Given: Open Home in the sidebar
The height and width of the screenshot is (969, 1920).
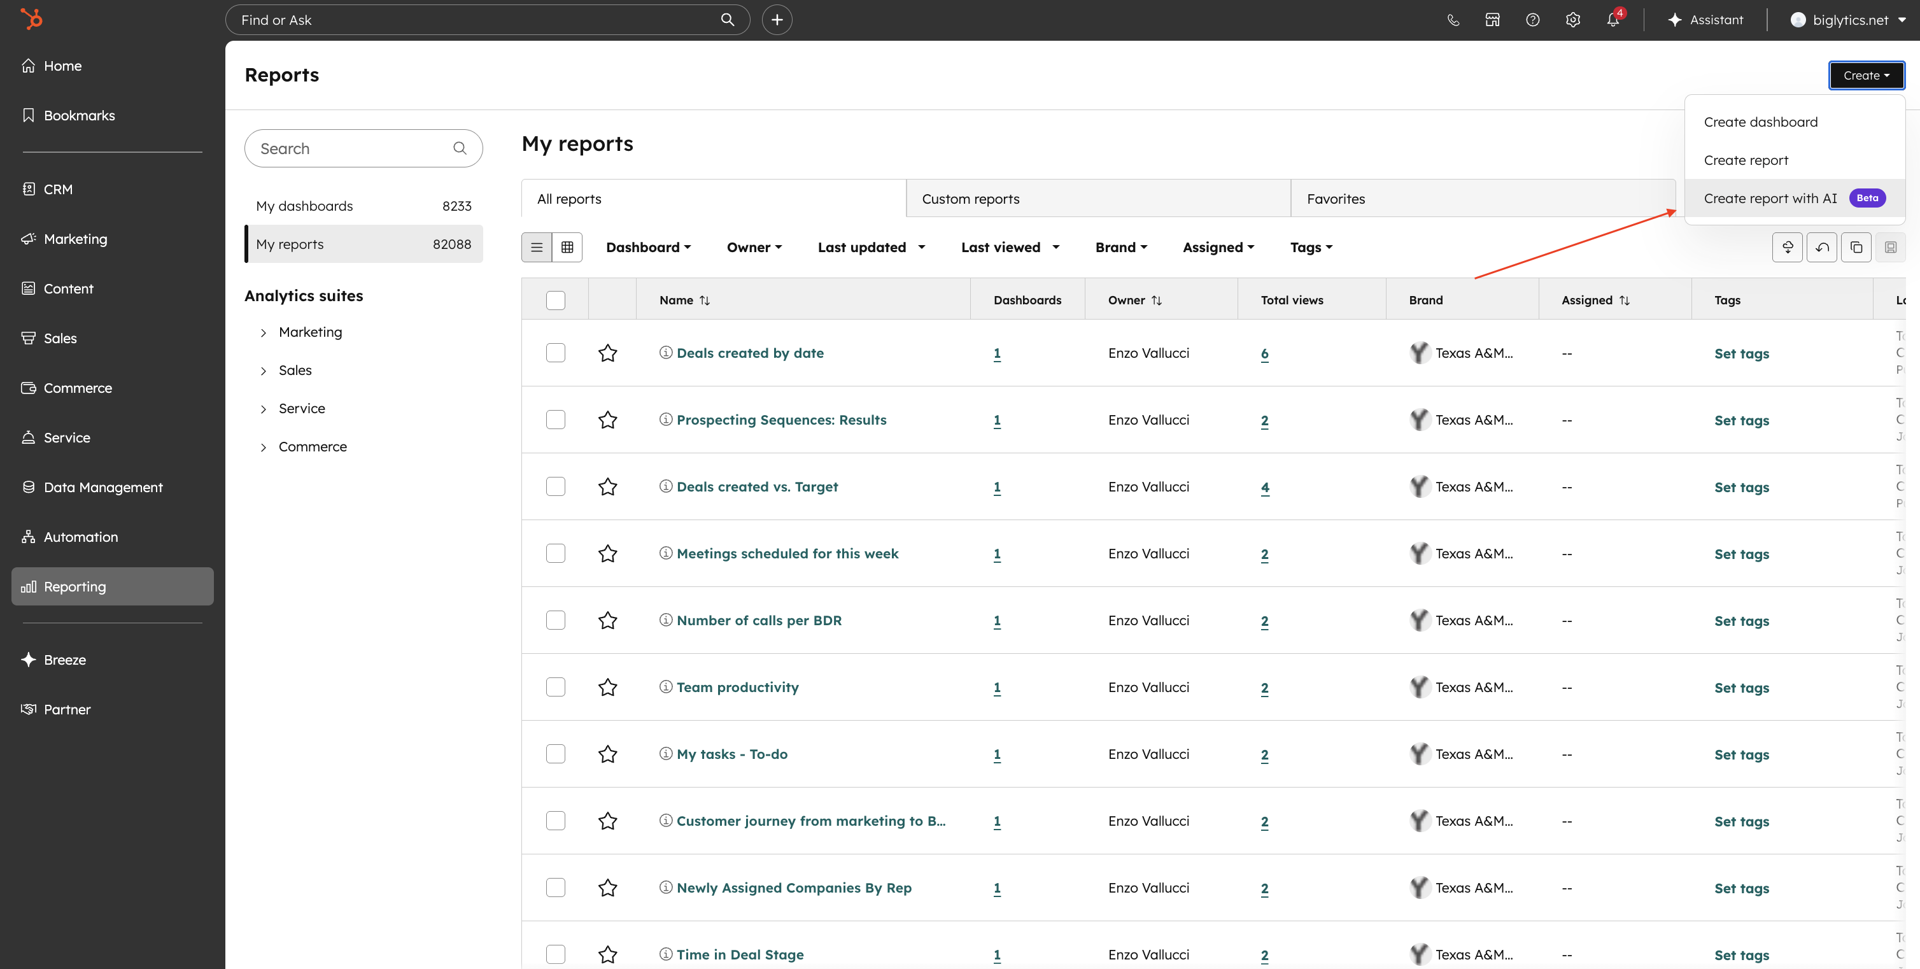Looking at the screenshot, I should (x=113, y=66).
